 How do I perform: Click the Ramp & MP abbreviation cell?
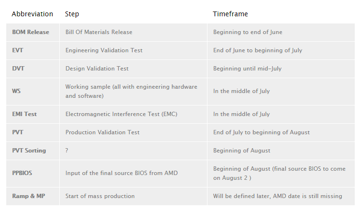(33, 196)
